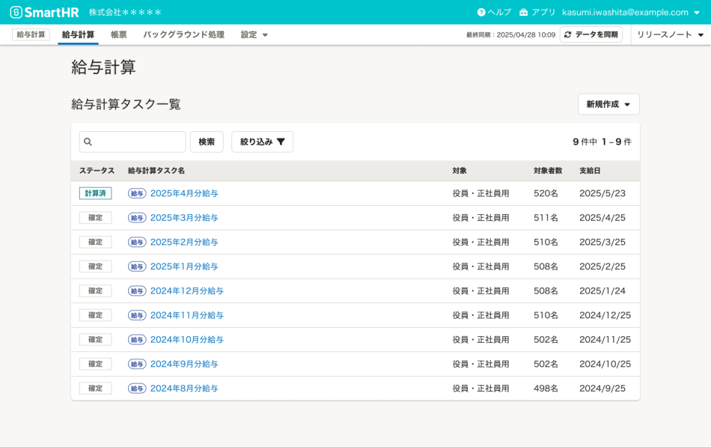
Task: Expand the 新規作成 dropdown
Action: pos(608,104)
